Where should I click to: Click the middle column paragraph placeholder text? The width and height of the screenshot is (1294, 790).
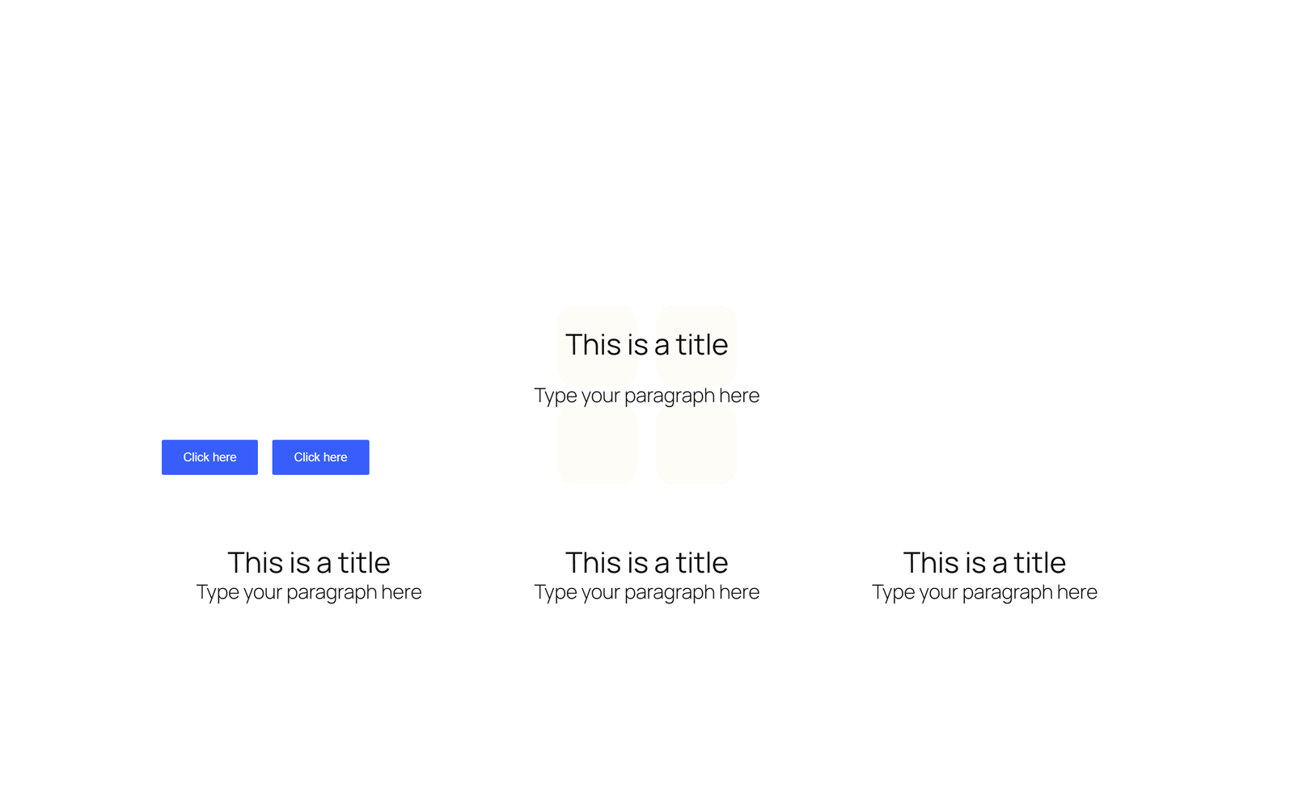coord(646,592)
